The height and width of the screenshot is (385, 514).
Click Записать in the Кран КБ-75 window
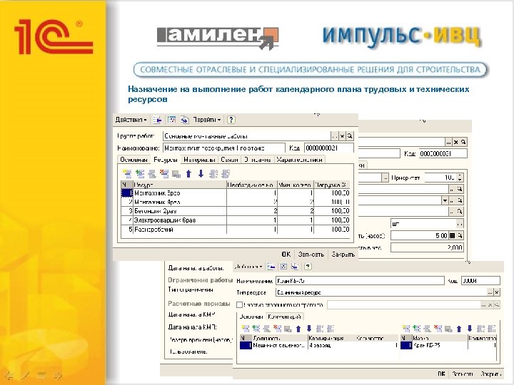tap(463, 374)
